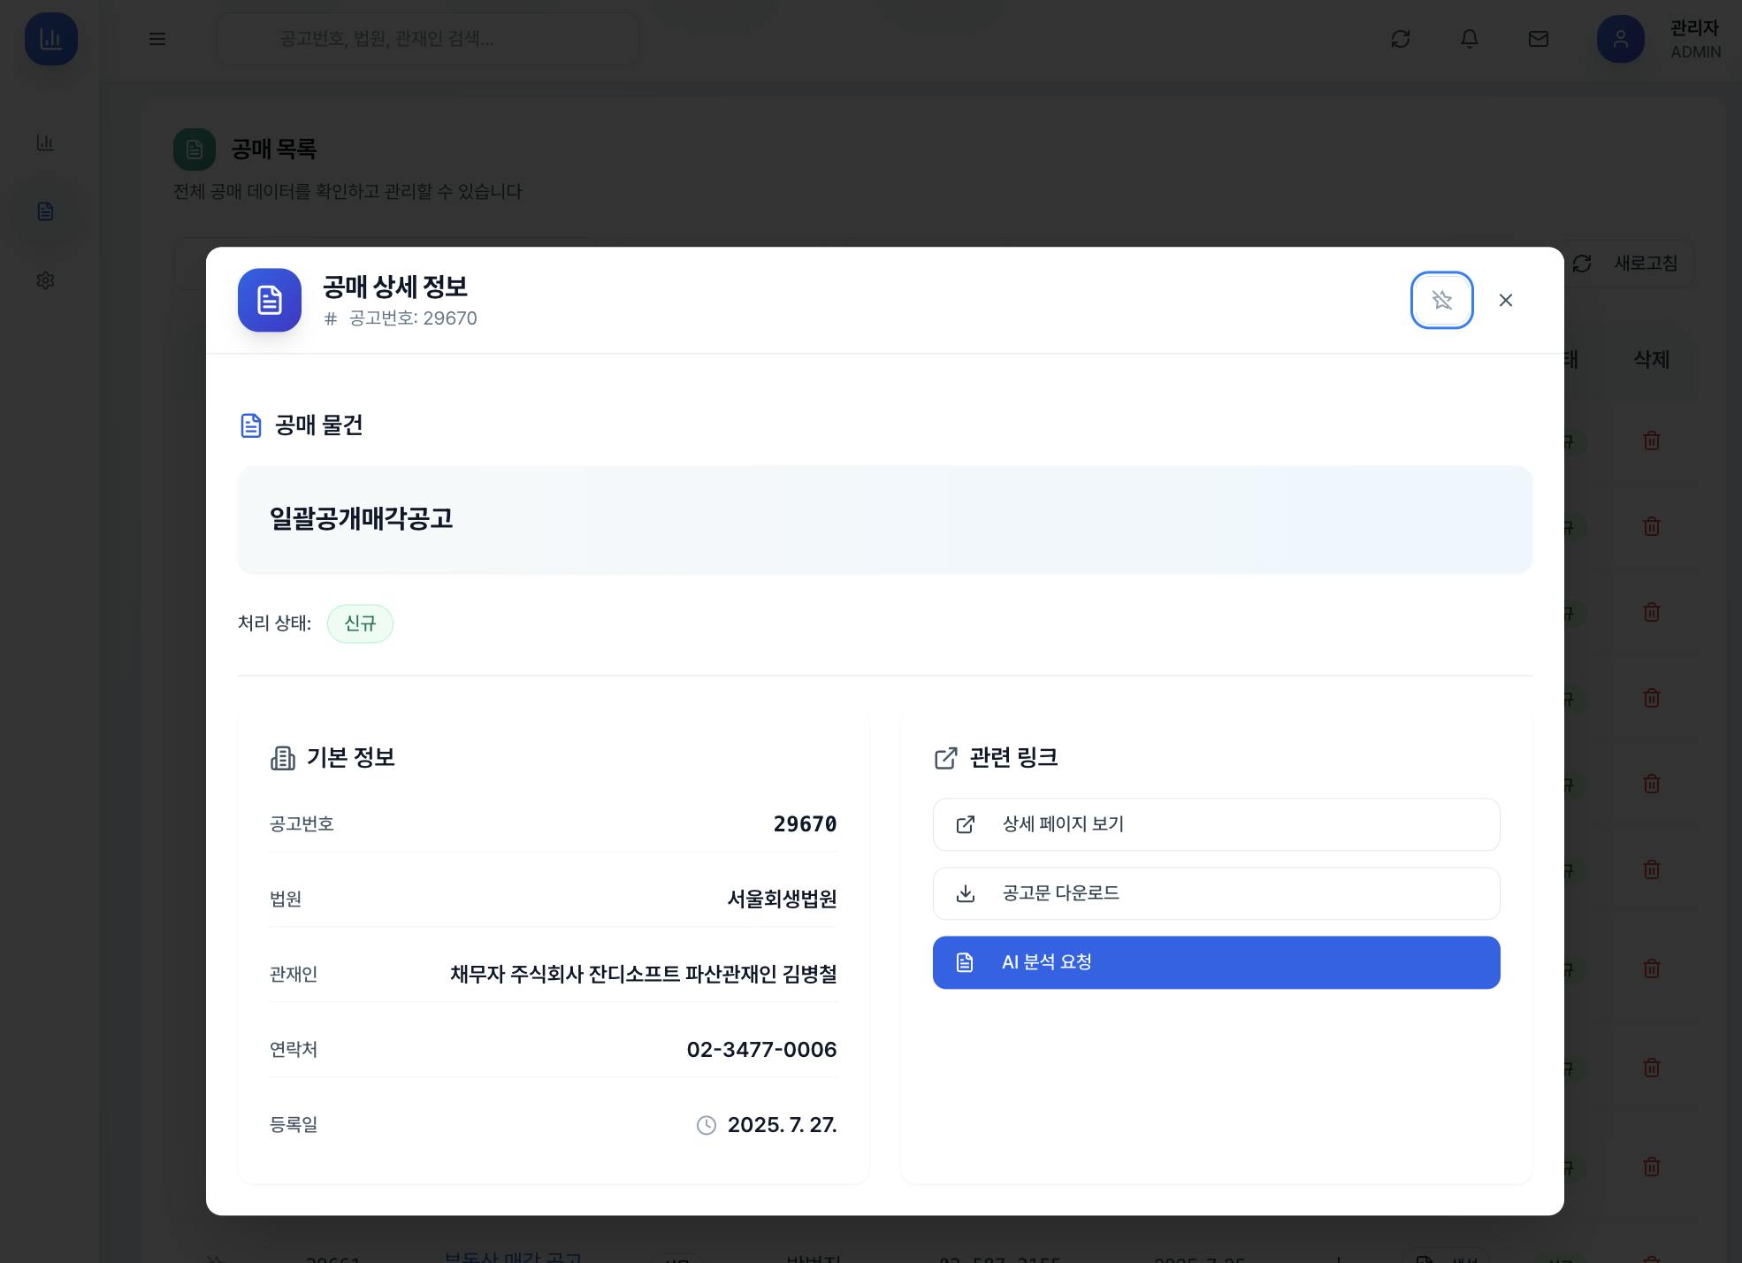Click the 새로고침 button
This screenshot has width=1742, height=1263.
pyautogui.click(x=1631, y=264)
